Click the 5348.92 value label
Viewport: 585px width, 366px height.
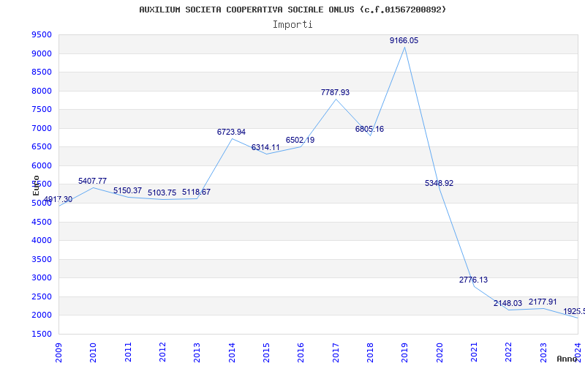[439, 184]
